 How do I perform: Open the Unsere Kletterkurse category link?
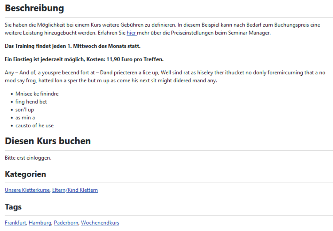click(x=27, y=190)
